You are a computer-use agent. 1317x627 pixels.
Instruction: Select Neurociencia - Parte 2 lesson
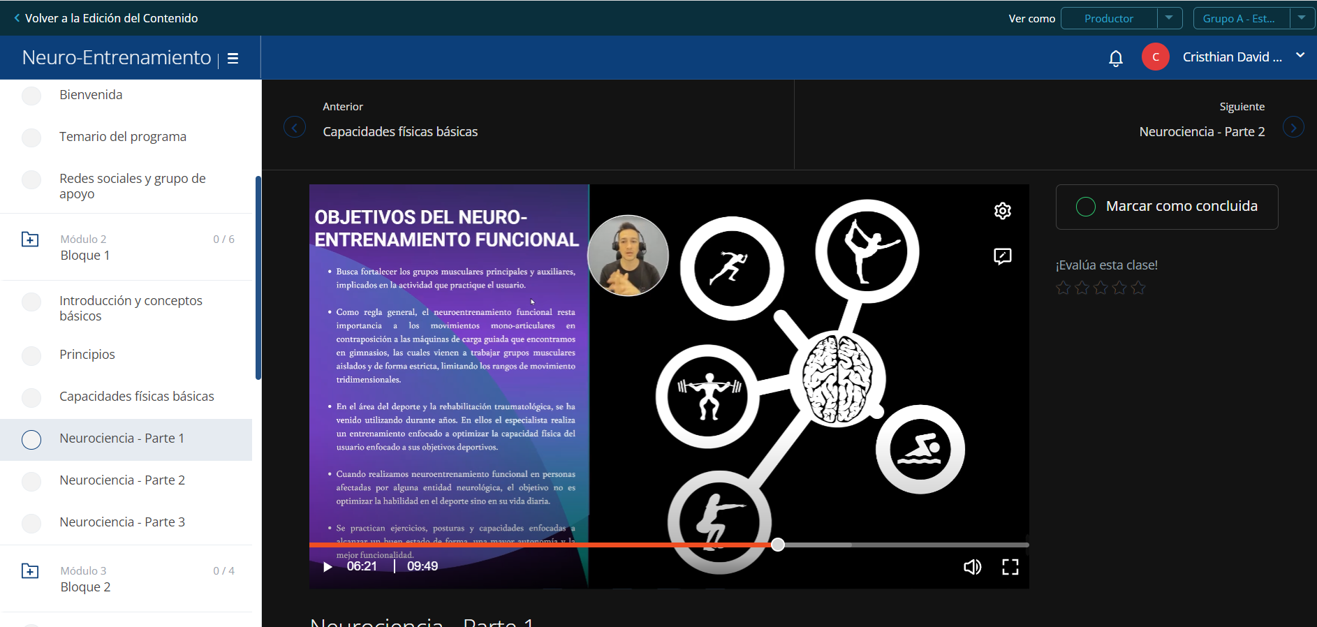point(122,480)
